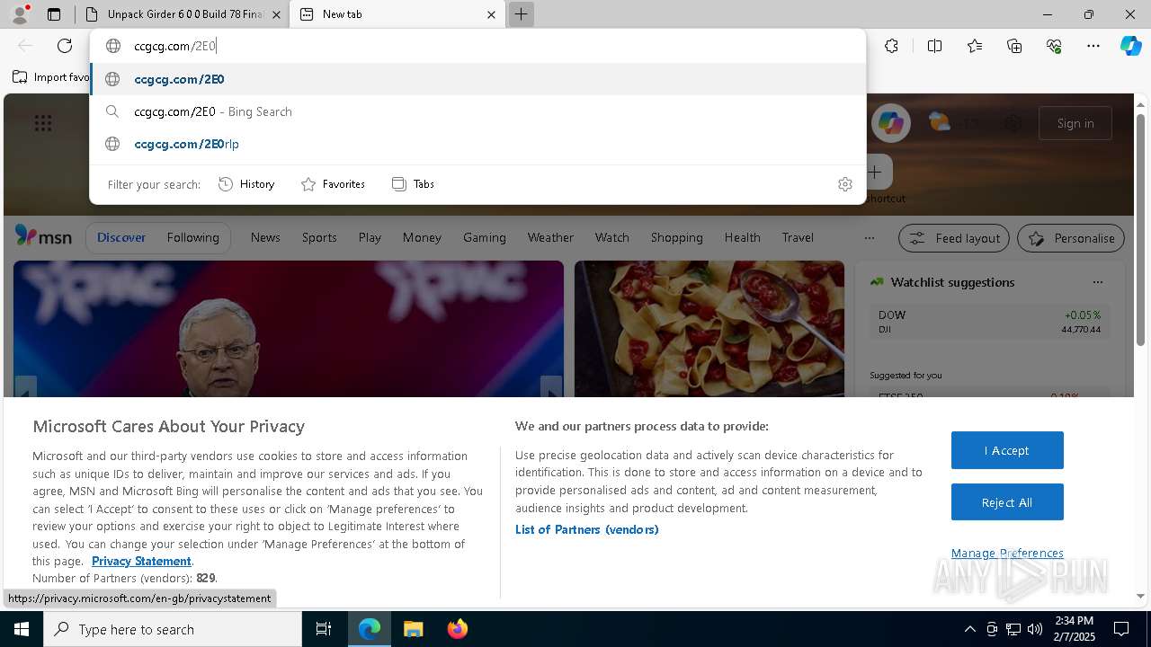Open DOW watchlist row

click(x=989, y=322)
